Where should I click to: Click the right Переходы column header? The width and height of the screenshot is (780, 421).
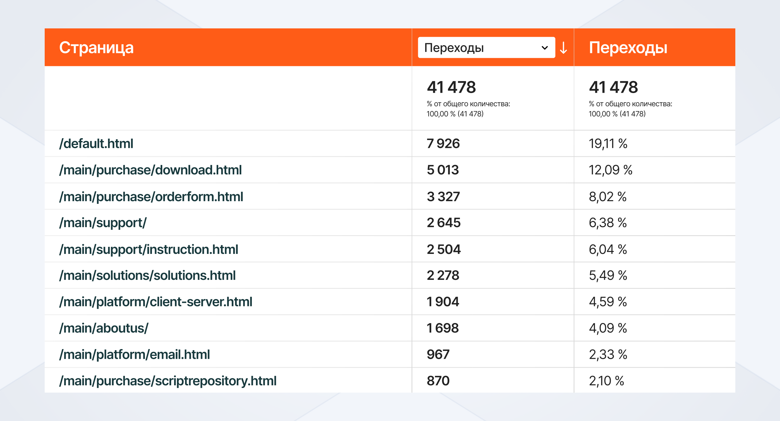pos(628,48)
